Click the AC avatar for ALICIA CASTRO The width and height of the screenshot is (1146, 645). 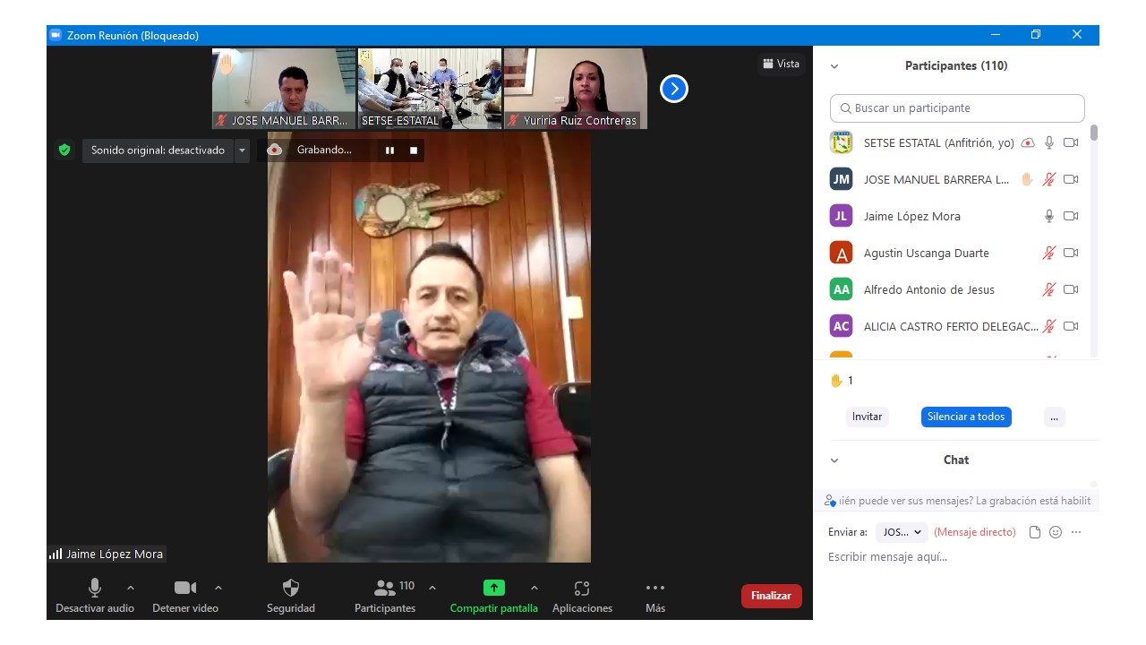point(841,326)
